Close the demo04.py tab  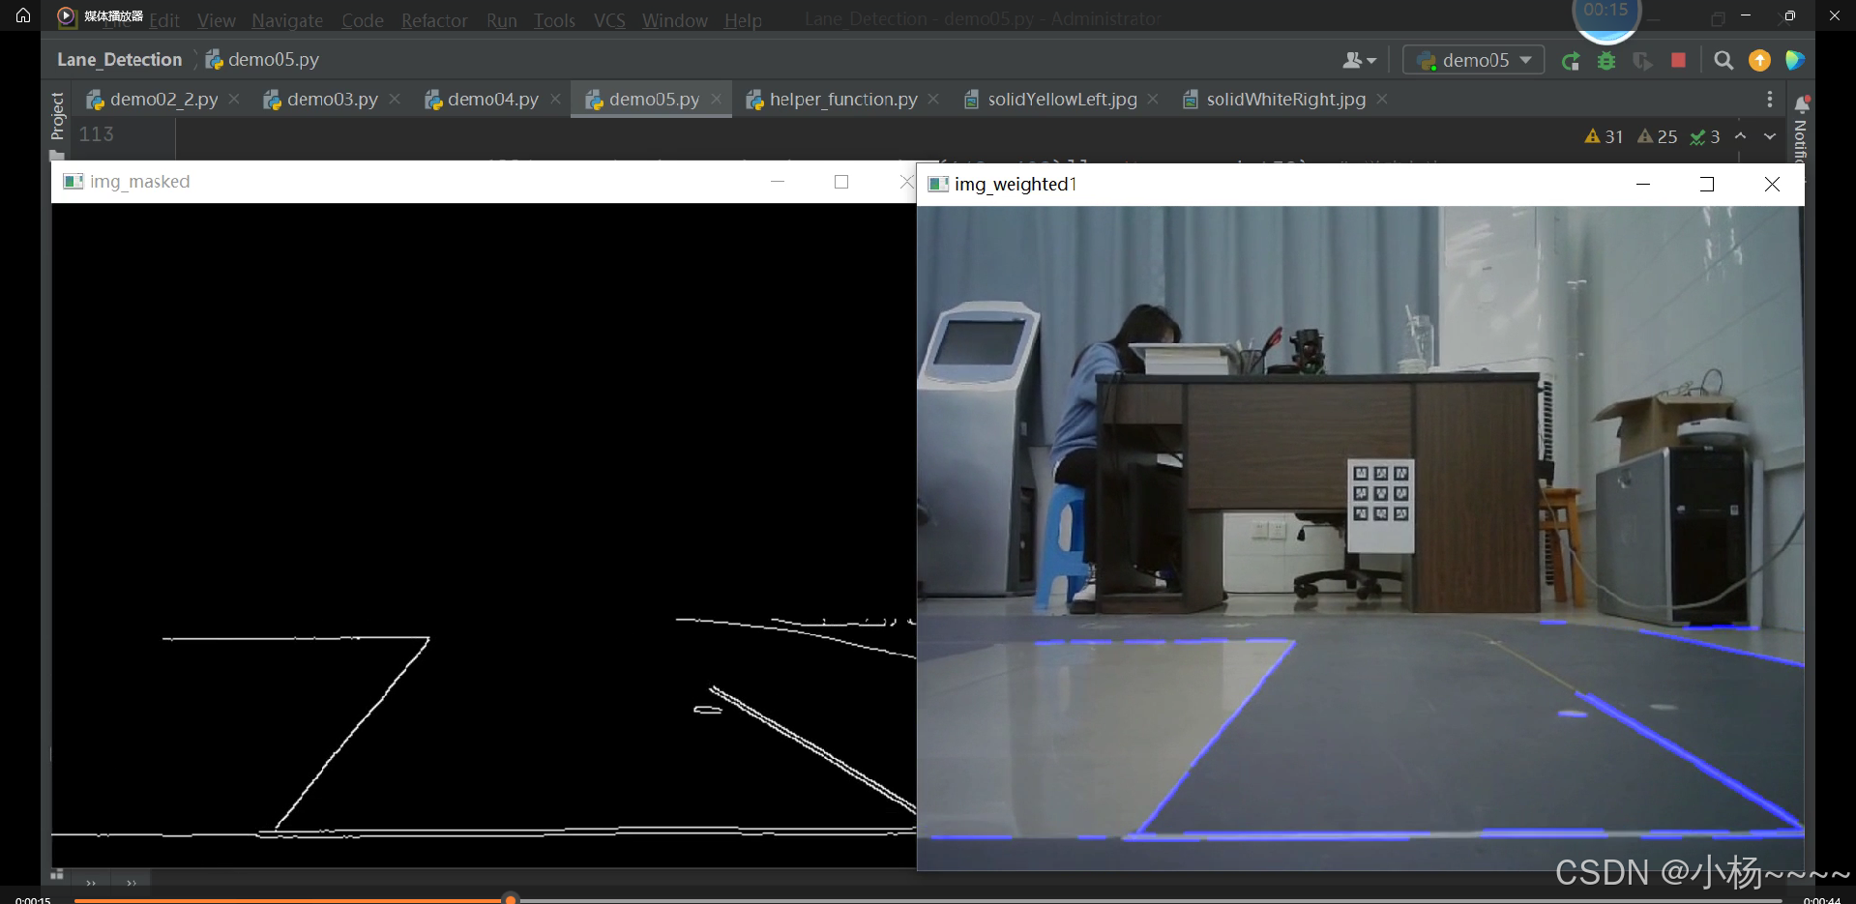coord(555,100)
